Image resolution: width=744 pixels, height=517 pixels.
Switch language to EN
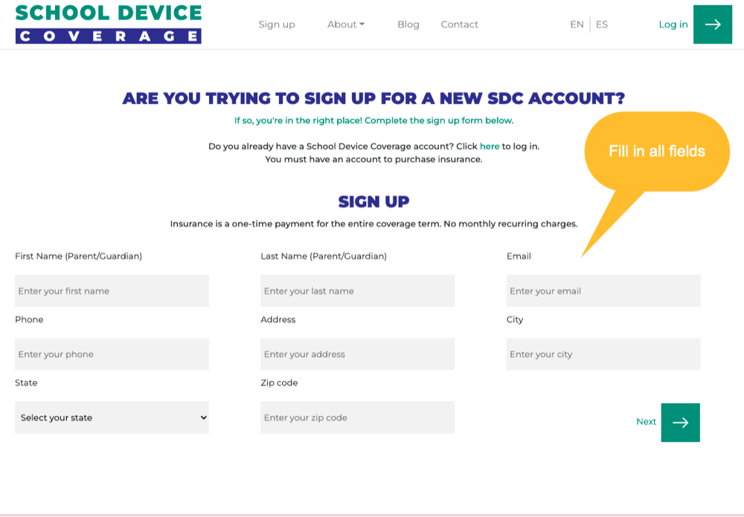(577, 25)
